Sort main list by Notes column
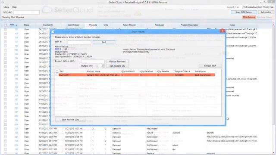 232,25
